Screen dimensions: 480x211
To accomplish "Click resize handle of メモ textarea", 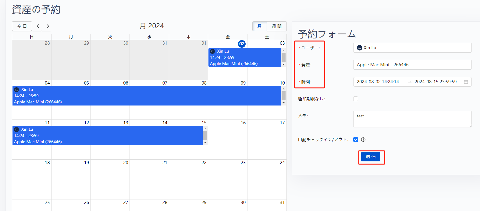I will 470,125.
